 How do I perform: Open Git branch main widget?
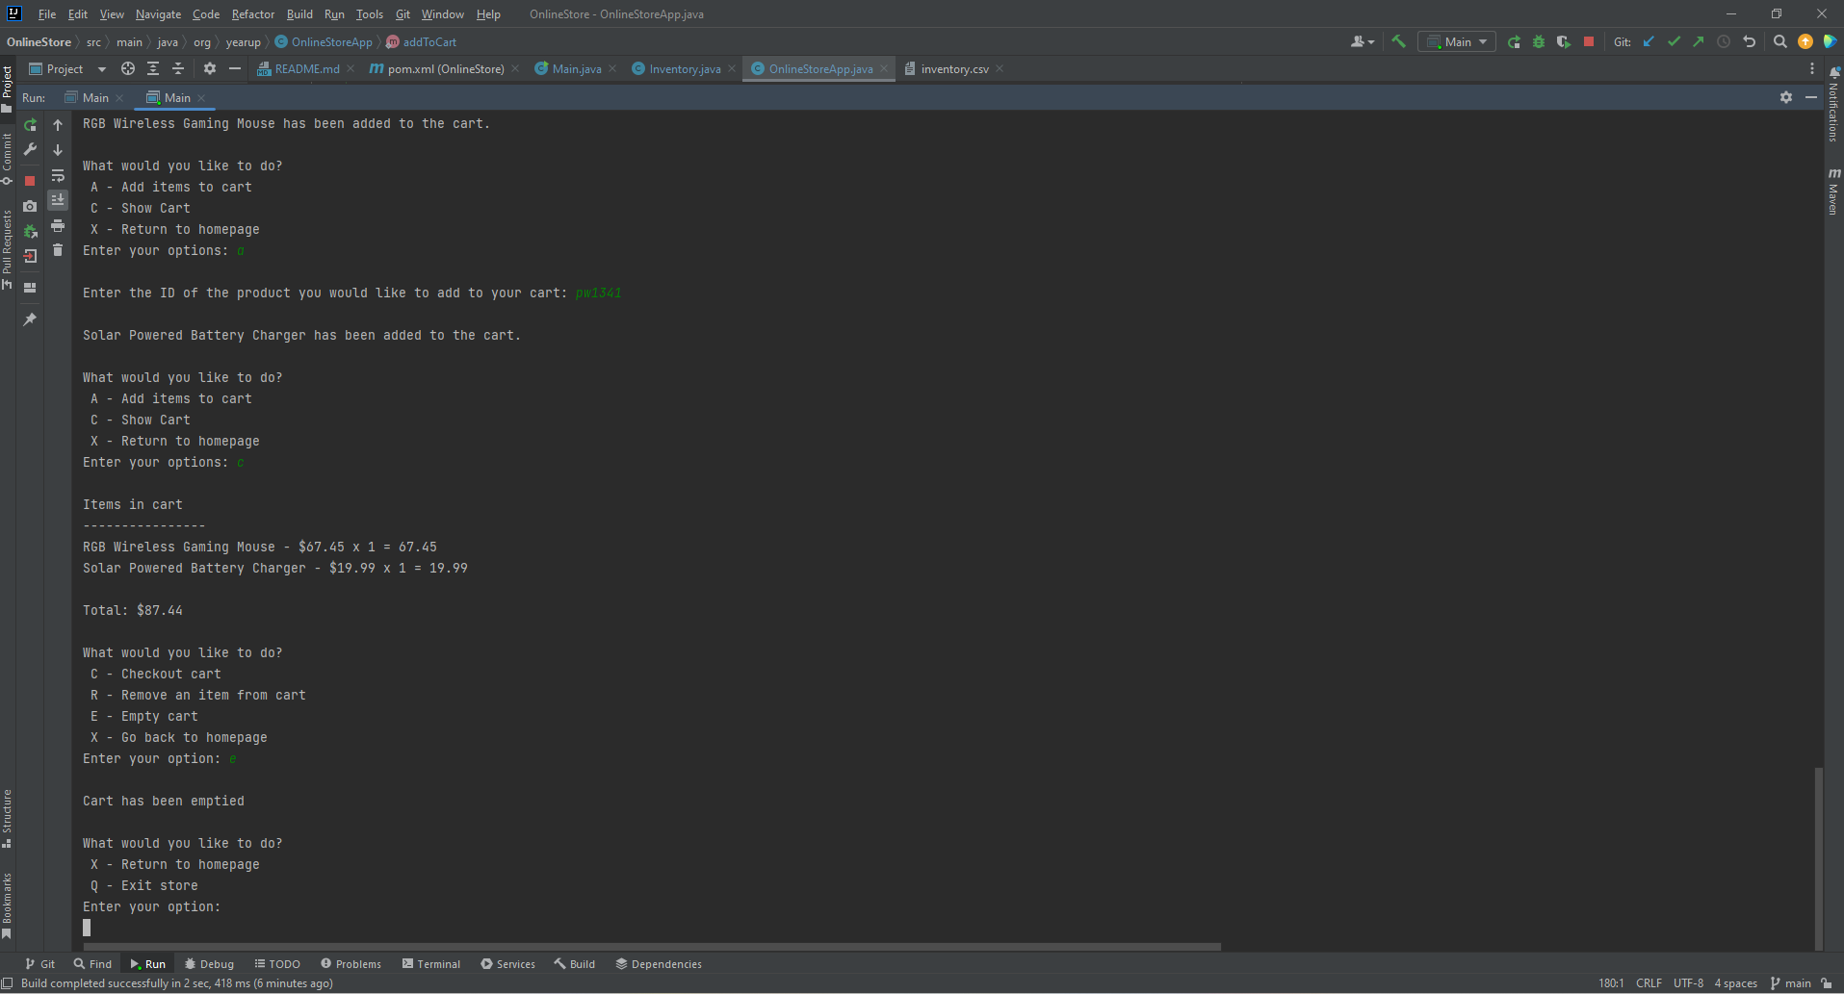(1791, 983)
